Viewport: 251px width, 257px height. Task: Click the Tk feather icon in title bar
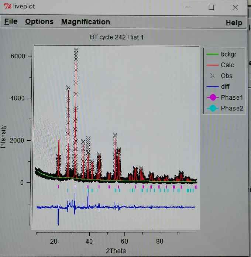click(x=7, y=7)
